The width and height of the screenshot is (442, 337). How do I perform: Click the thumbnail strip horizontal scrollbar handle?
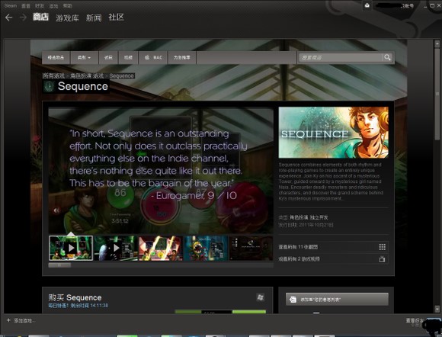coord(59,265)
